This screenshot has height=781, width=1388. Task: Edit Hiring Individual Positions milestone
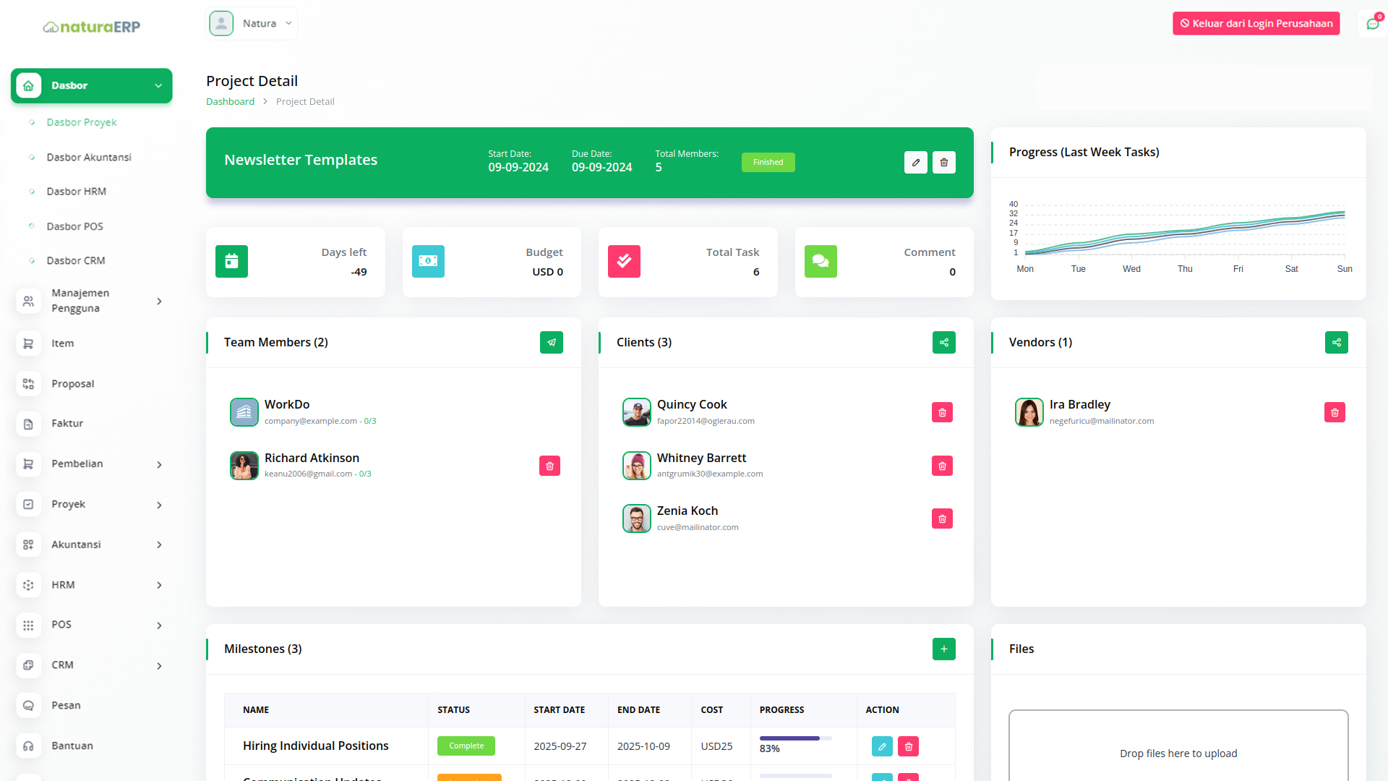pyautogui.click(x=882, y=746)
